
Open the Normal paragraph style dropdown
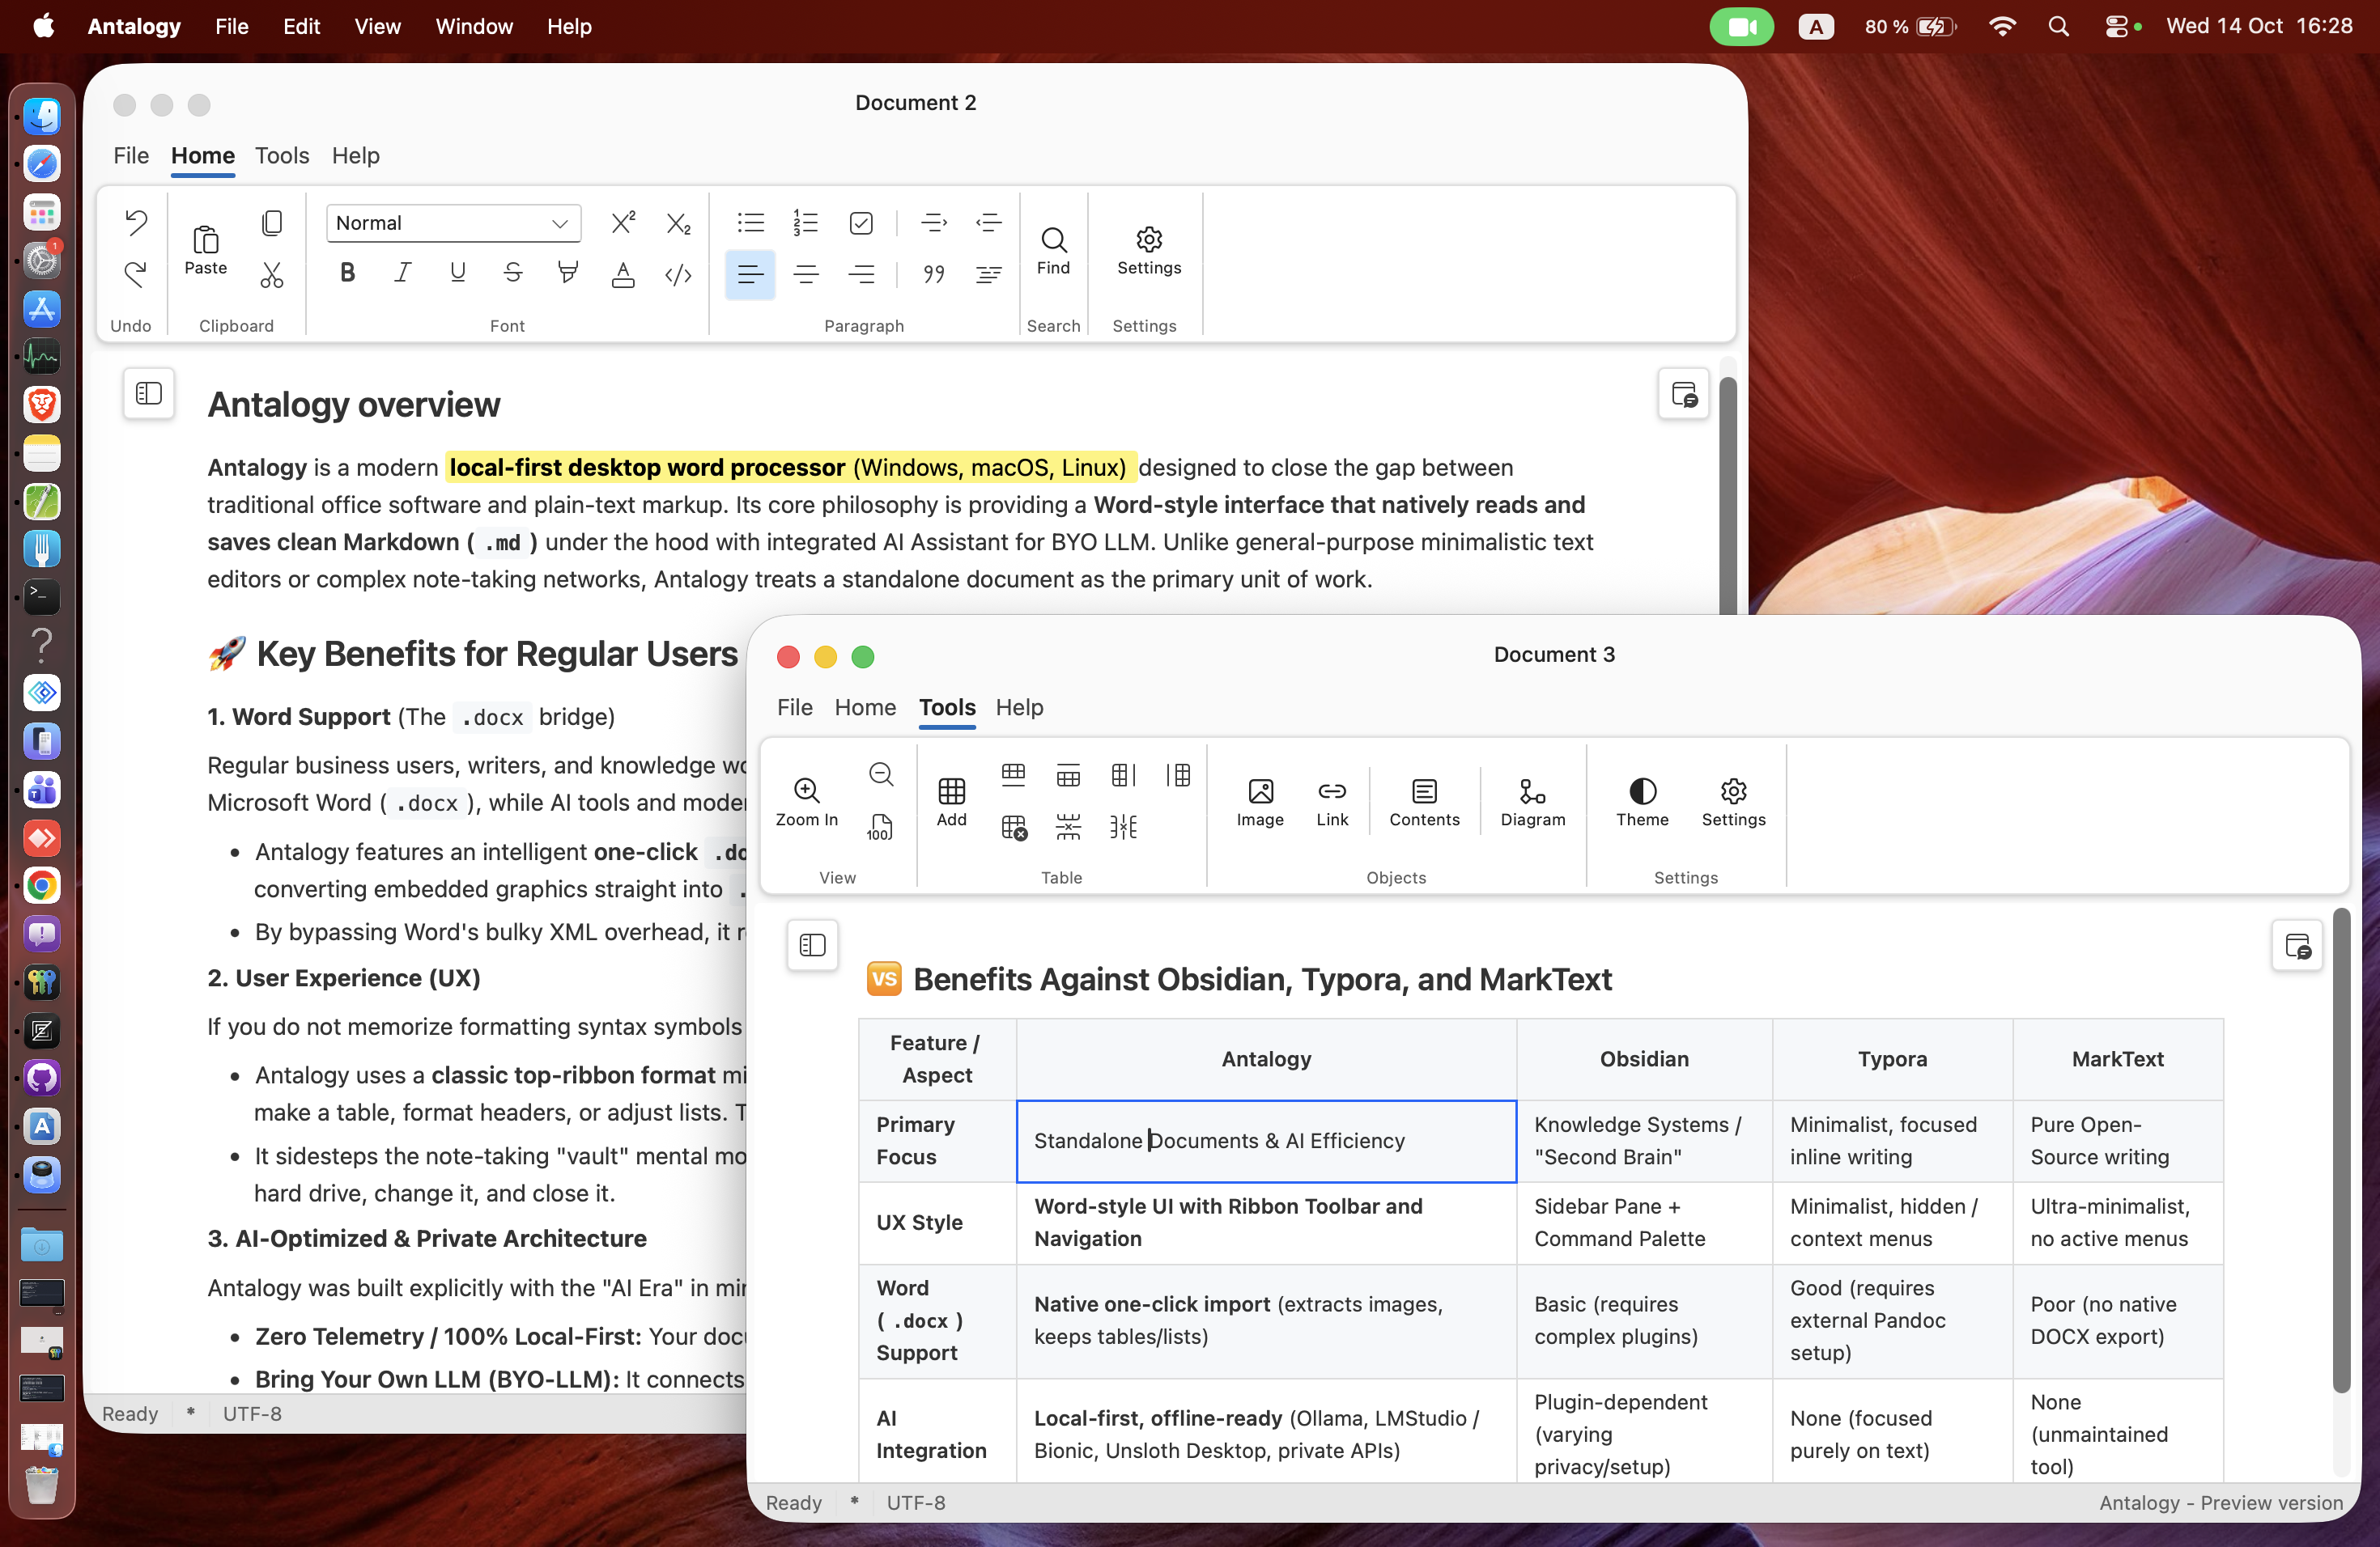453,223
